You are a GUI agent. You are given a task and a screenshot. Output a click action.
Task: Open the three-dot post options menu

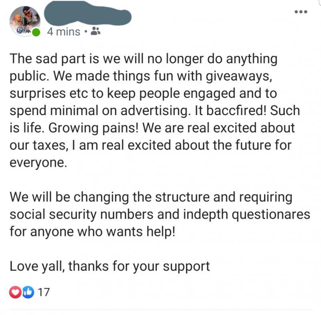(301, 12)
